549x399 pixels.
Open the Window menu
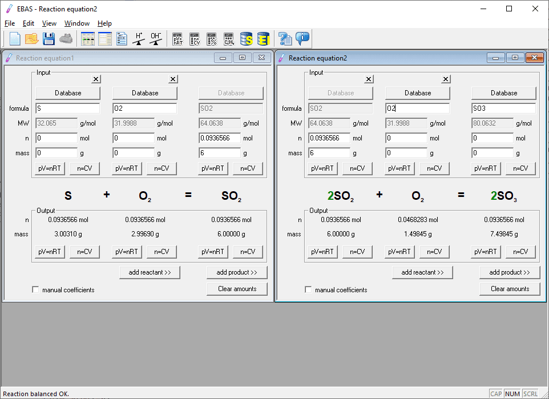(x=76, y=23)
